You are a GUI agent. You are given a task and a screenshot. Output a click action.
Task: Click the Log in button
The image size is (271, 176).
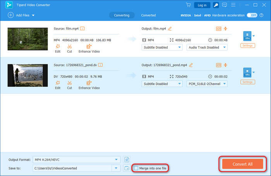[202, 5]
